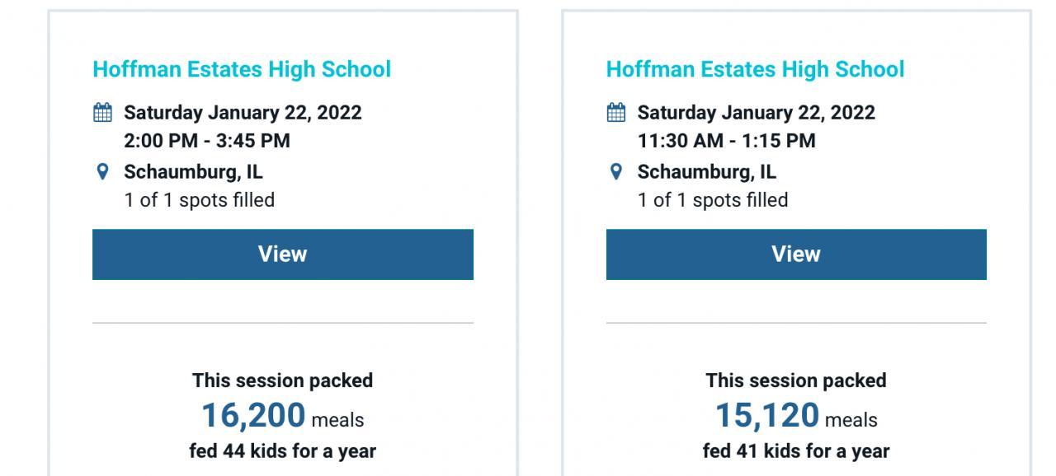Click the calendar icon beside the 11:30 AM session date
This screenshot has width=1056, height=476.
(x=615, y=113)
